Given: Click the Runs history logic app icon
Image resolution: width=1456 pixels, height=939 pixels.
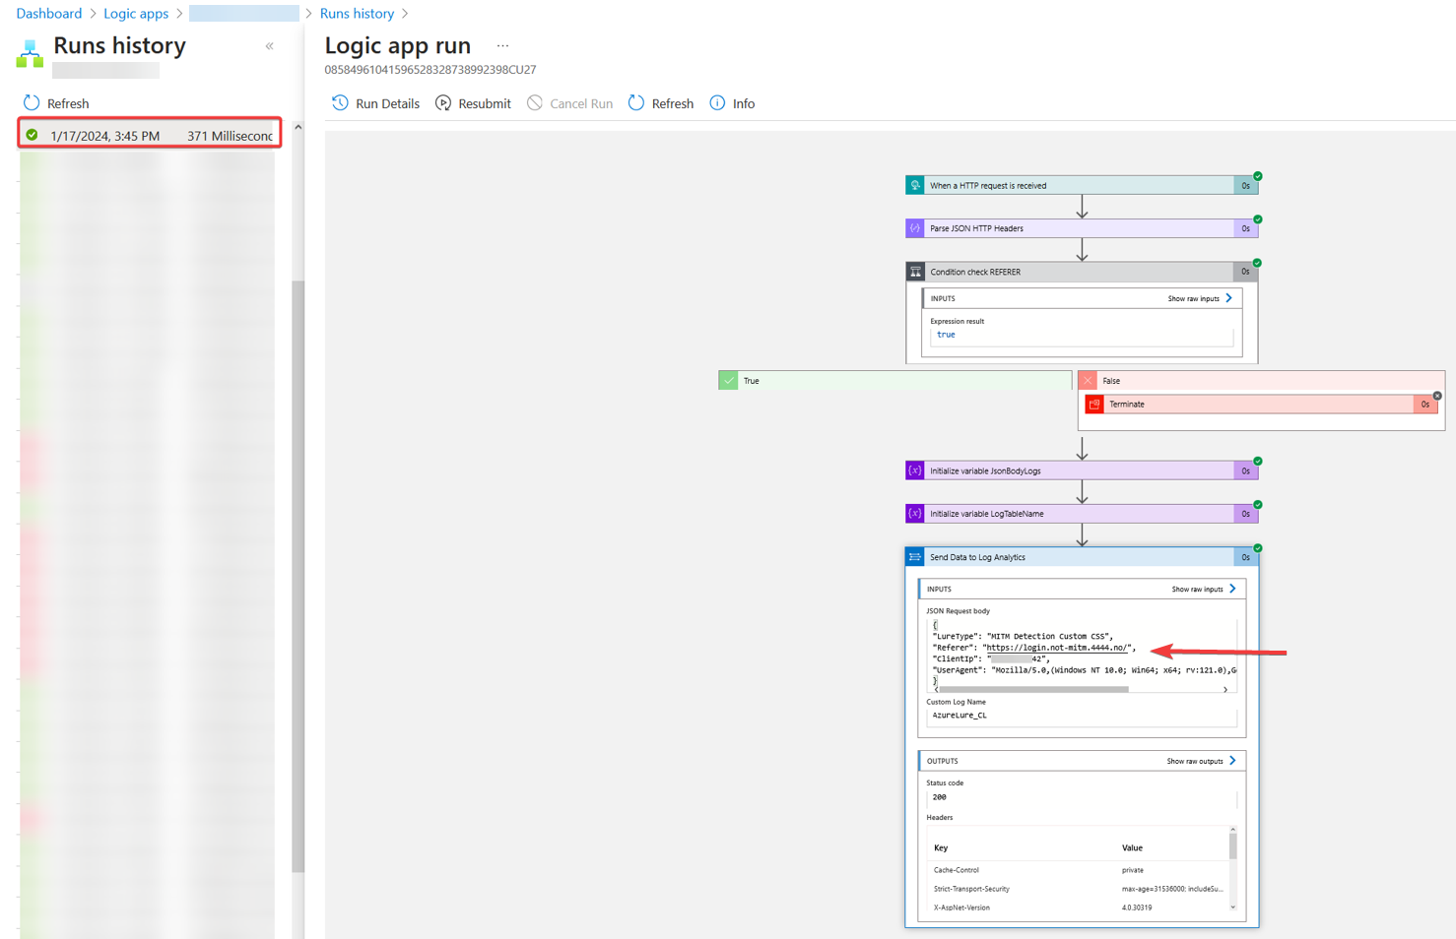Looking at the screenshot, I should (30, 53).
